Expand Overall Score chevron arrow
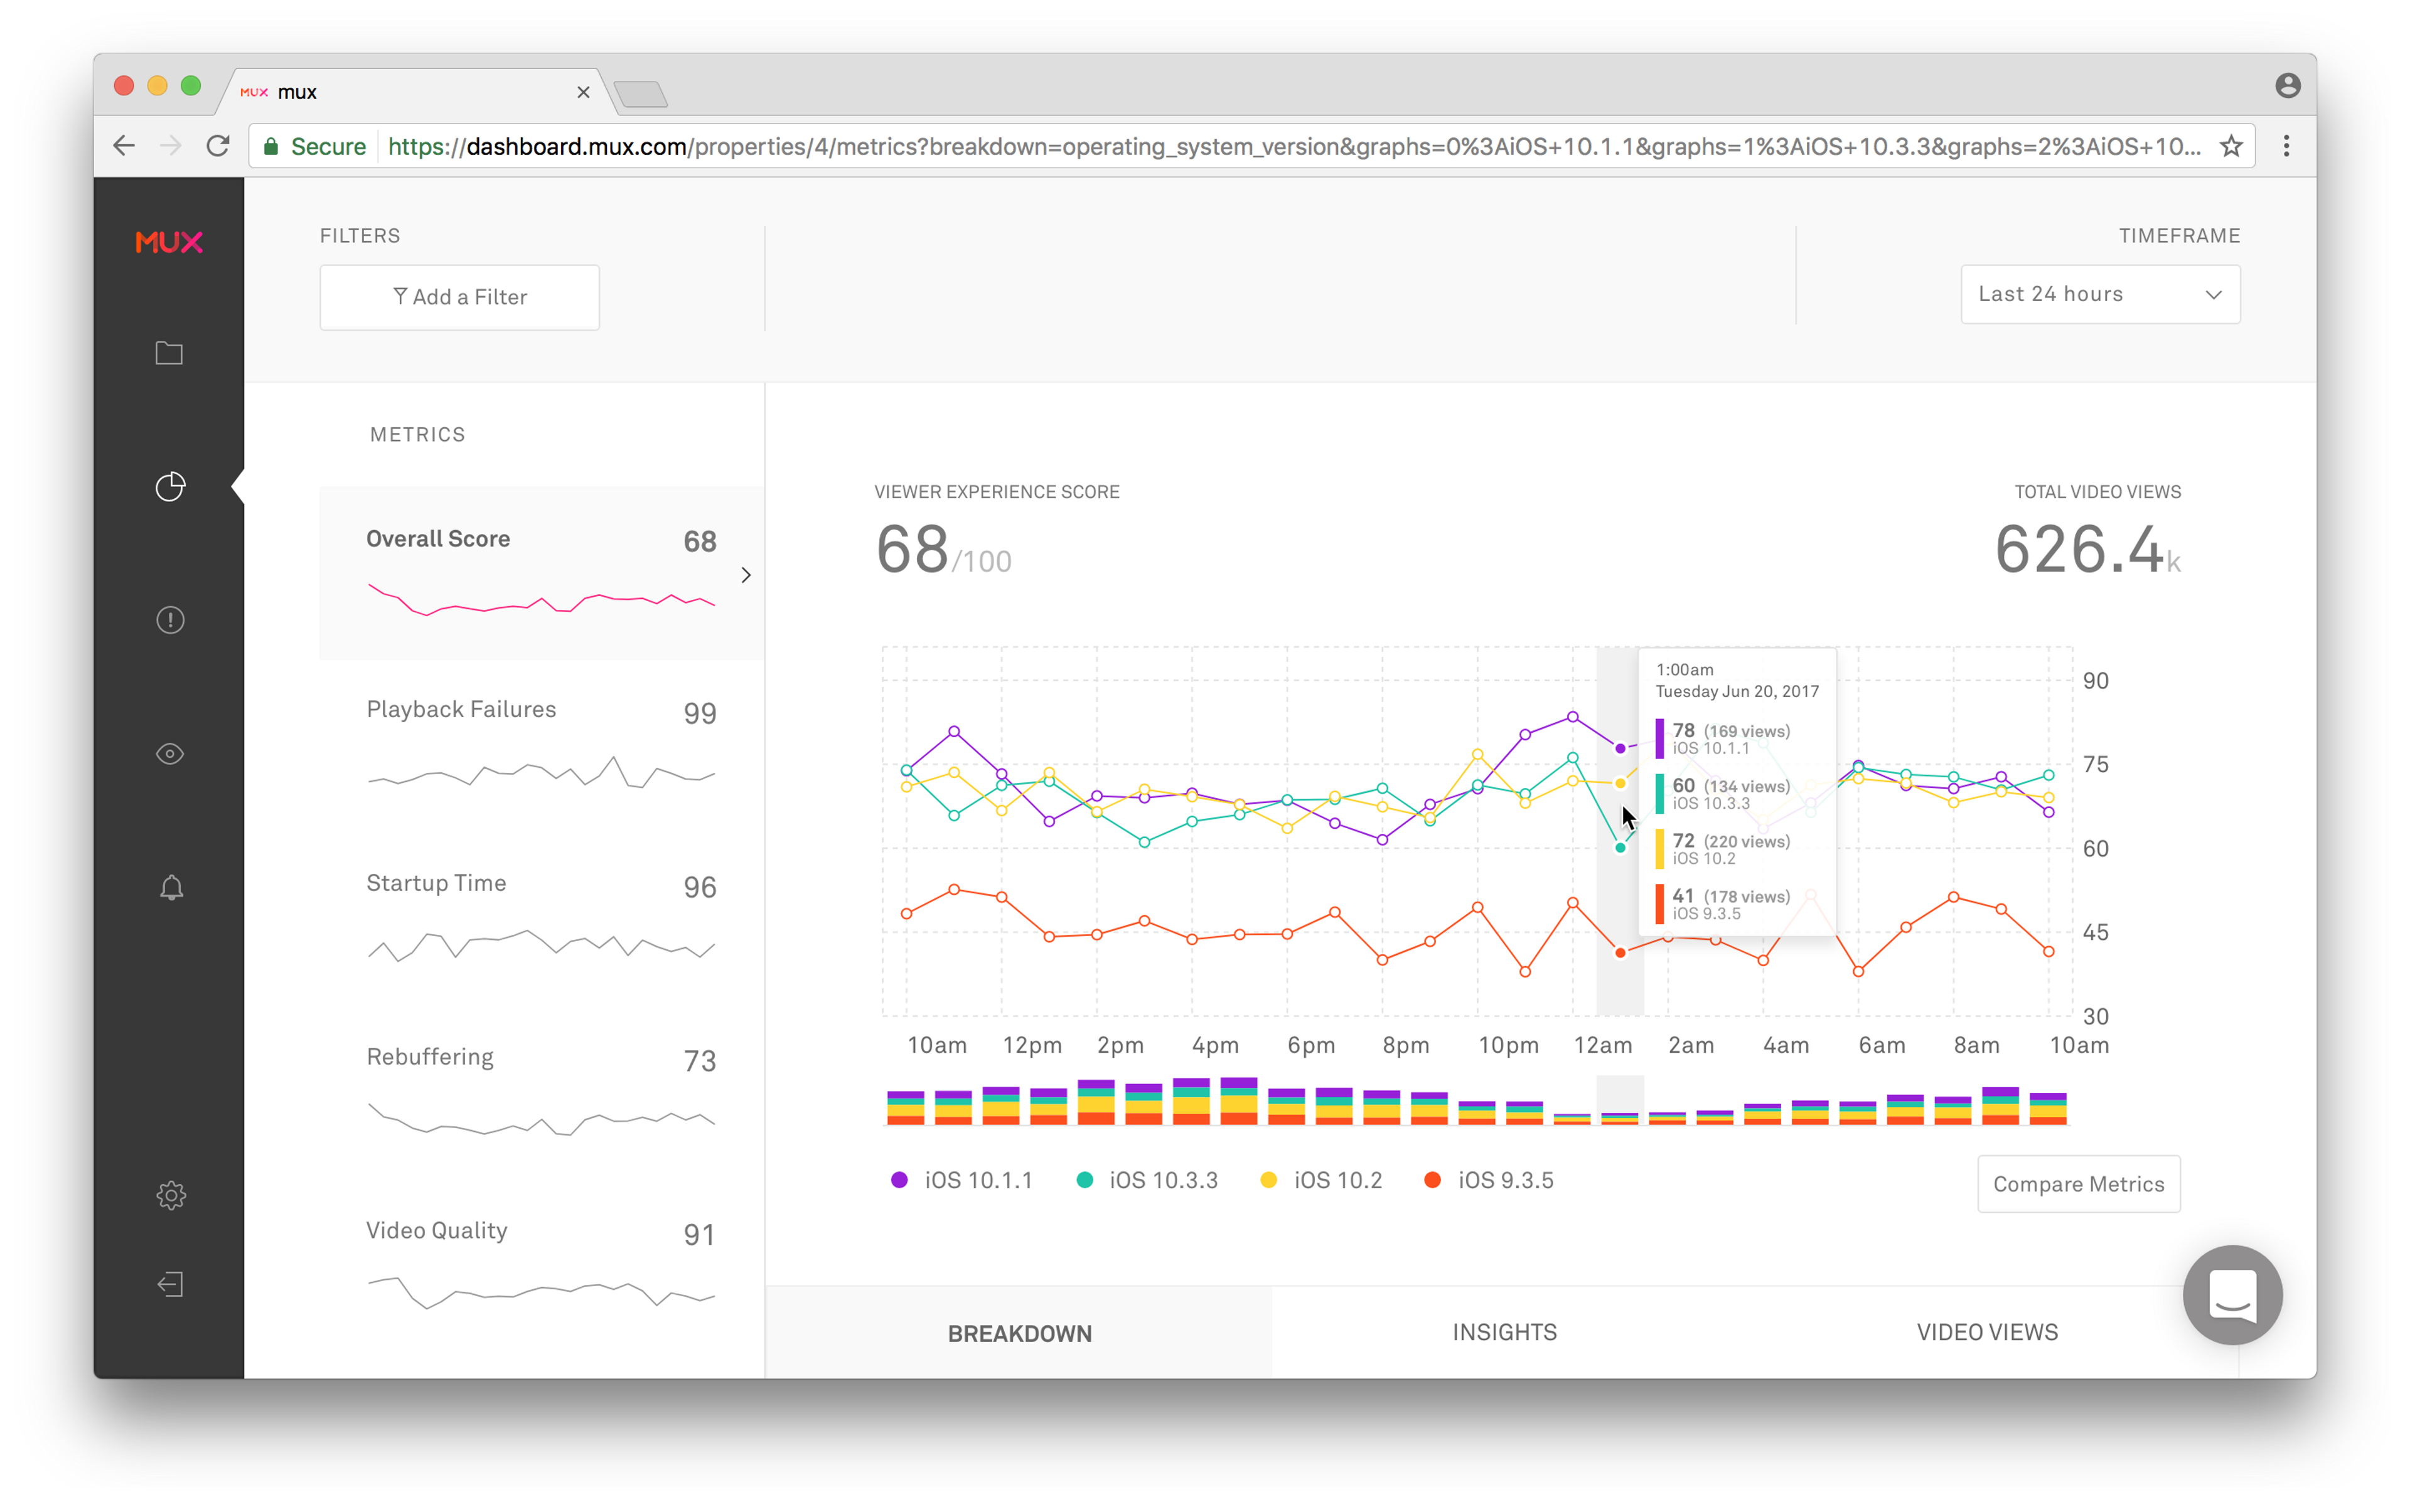The width and height of the screenshot is (2410, 1512). 746,575
